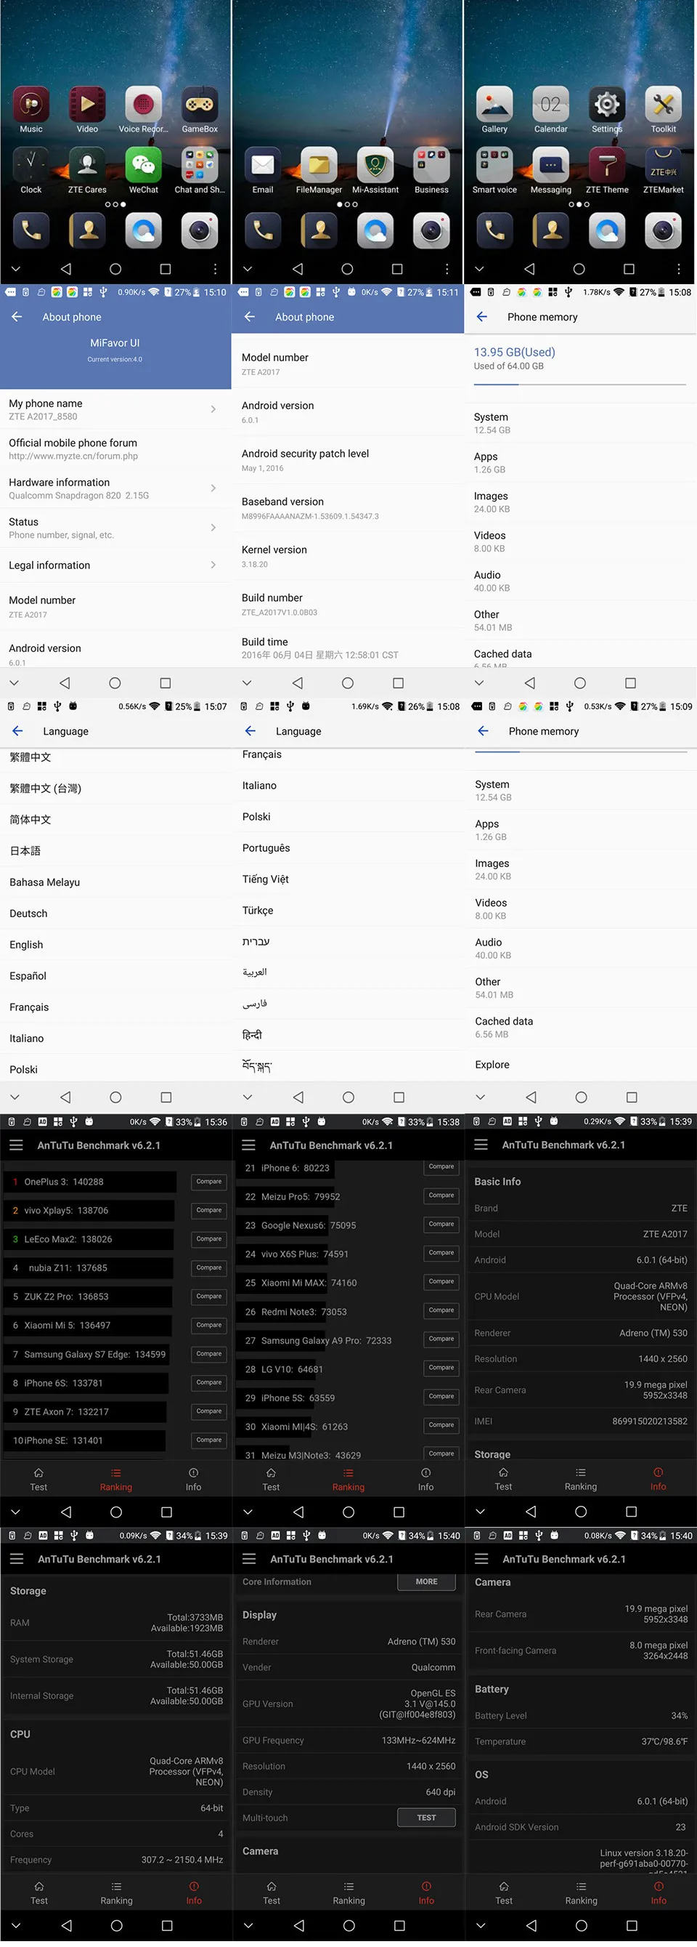Tap the Multi-touch TEST button
This screenshot has height=1947, width=697.
pos(427,1818)
